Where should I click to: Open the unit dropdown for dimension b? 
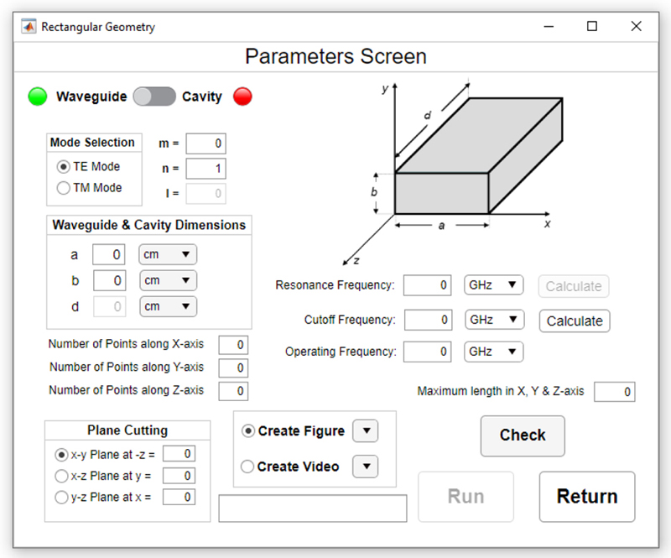click(x=168, y=280)
